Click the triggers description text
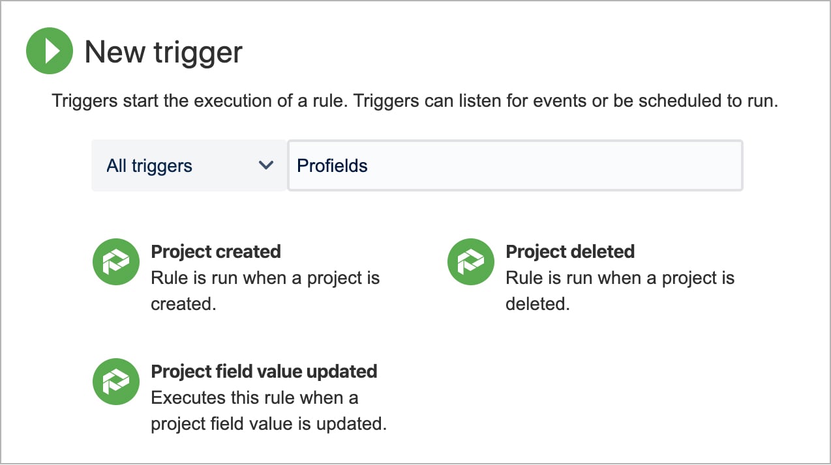The image size is (831, 465). 415,101
